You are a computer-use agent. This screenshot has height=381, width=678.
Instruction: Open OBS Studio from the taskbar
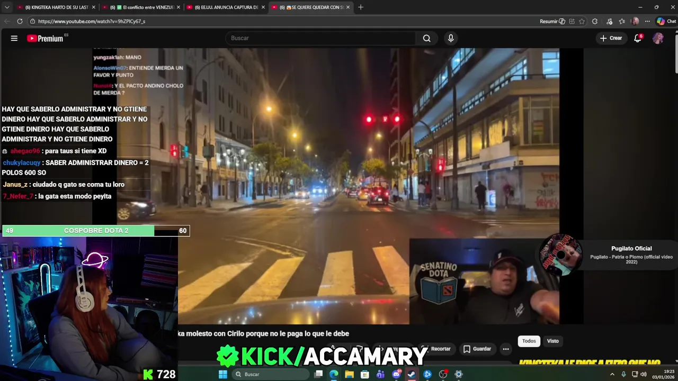pyautogui.click(x=443, y=374)
